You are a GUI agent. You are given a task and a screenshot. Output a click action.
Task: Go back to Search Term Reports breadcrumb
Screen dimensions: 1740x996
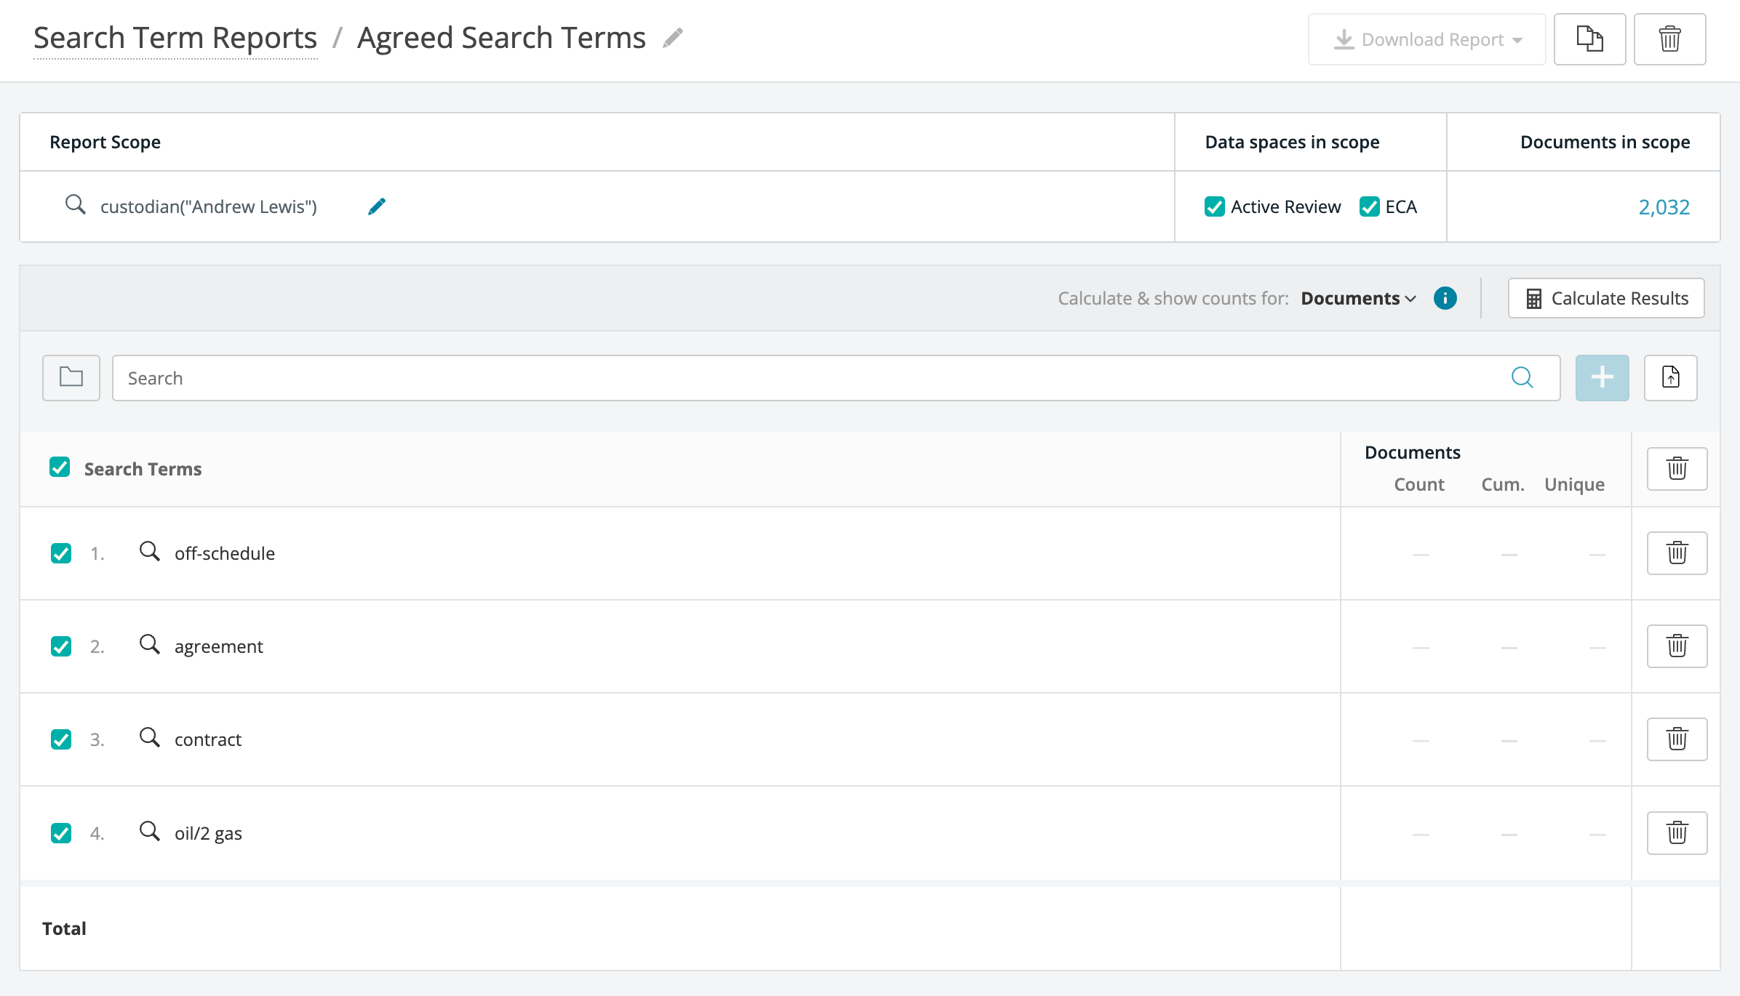175,38
